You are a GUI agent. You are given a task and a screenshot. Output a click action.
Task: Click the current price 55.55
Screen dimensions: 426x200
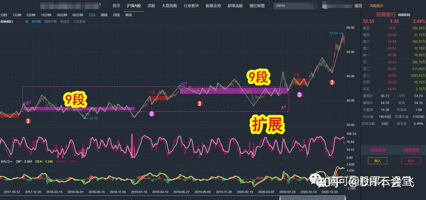pos(368,21)
